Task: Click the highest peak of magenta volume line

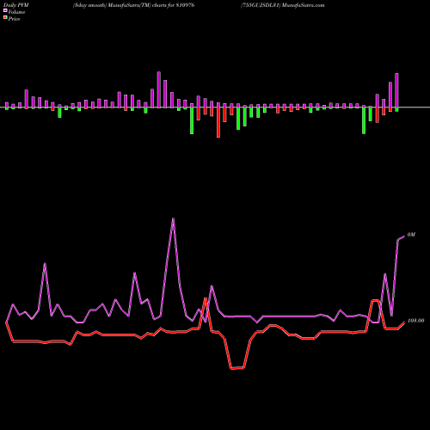Action: (173, 218)
